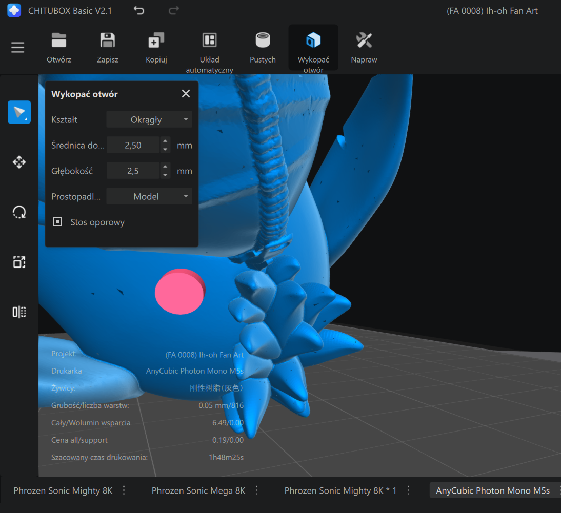This screenshot has height=513, width=561.
Task: Decrease the Głębokość value with down arrow
Action: (165, 175)
